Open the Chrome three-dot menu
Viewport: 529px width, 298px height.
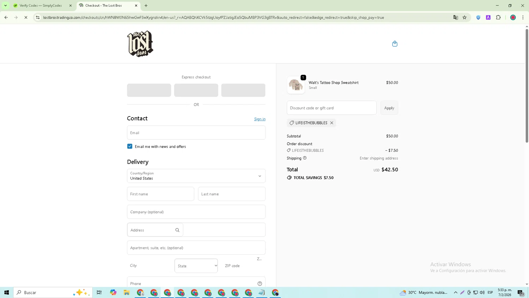pyautogui.click(x=523, y=17)
